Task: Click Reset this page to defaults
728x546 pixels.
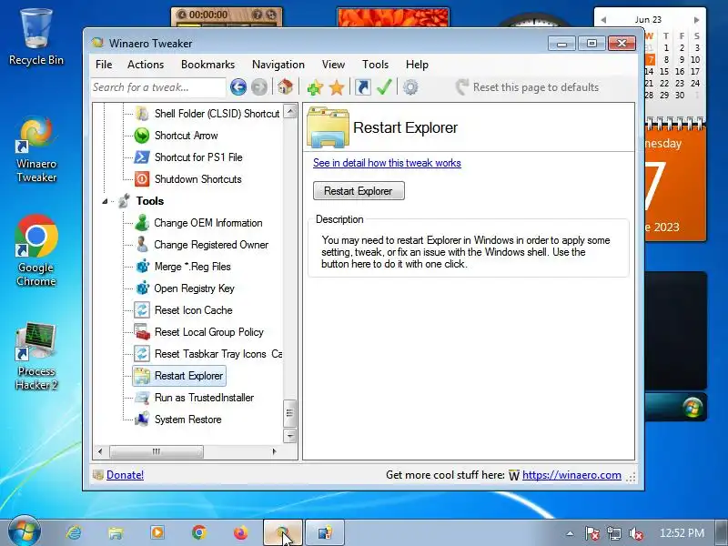Action: pos(527,87)
